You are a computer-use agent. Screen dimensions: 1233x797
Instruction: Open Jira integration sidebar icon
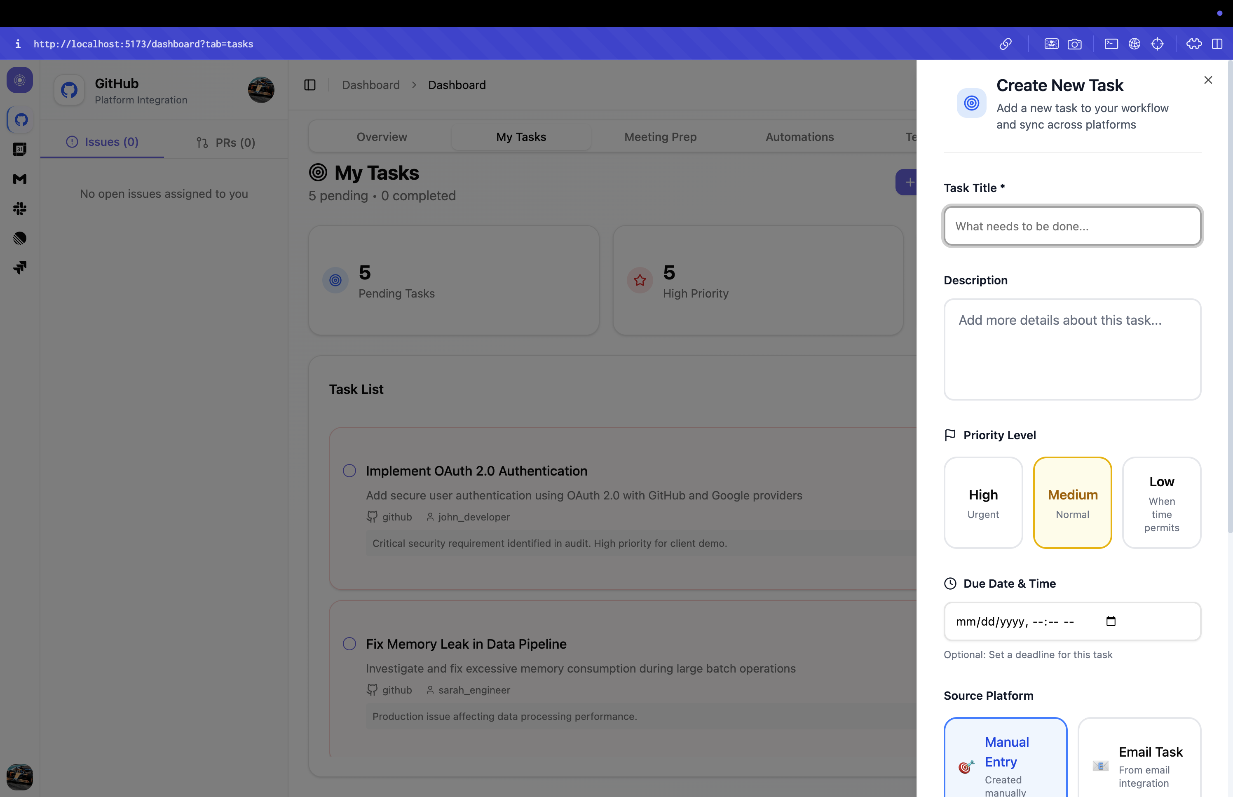(20, 267)
